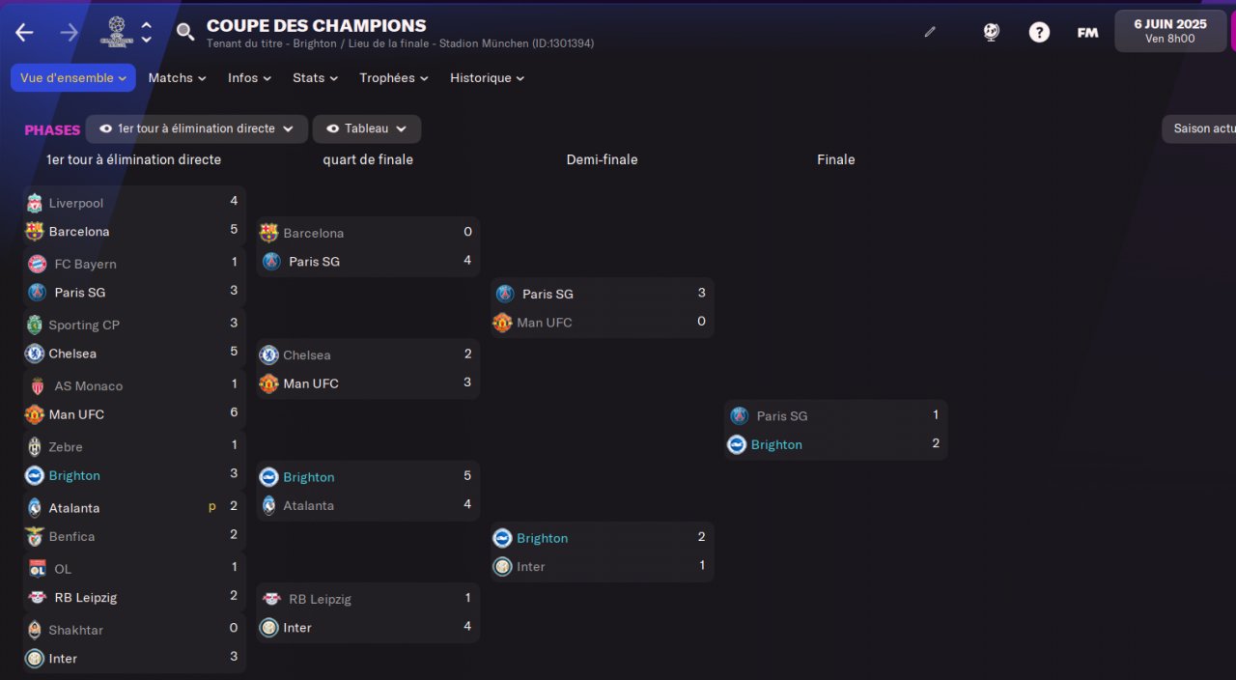The width and height of the screenshot is (1236, 680).
Task: Click Paris SG in the Demi-finale
Action: [x=548, y=294]
